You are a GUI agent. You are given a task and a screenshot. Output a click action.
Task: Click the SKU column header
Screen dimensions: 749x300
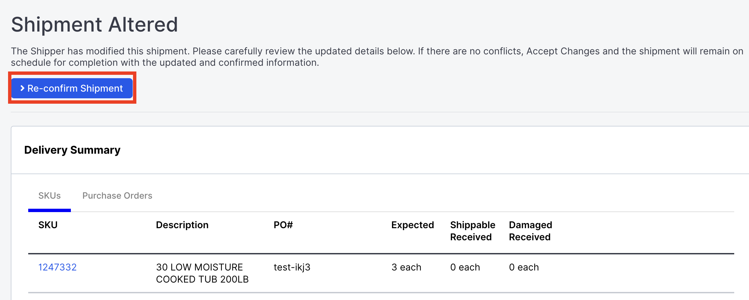pyautogui.click(x=48, y=224)
